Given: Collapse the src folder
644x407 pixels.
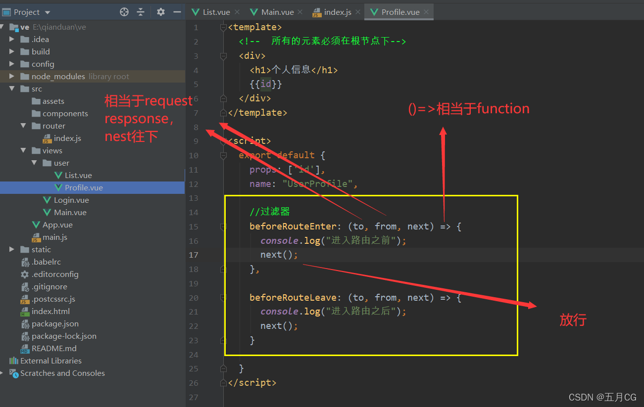Looking at the screenshot, I should (12, 89).
